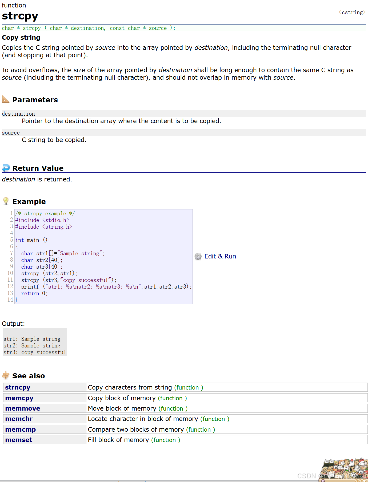Click the Parameters section ruler icon
Viewport: 368px width, 482px height.
(6, 99)
